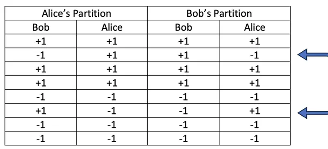Click the first data row +1 under Alice's Partition Bob
This screenshot has width=328, height=149.
tap(41, 41)
